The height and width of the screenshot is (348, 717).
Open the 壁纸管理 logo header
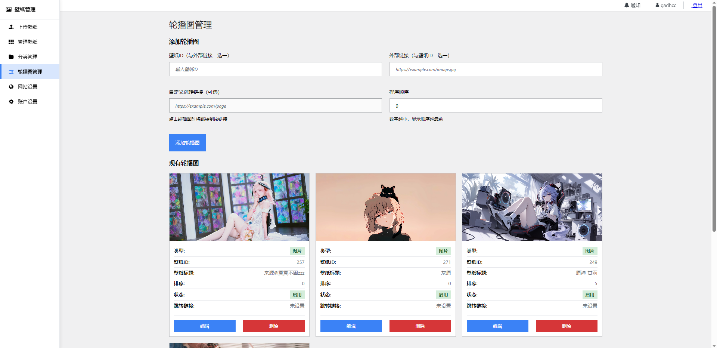[21, 9]
